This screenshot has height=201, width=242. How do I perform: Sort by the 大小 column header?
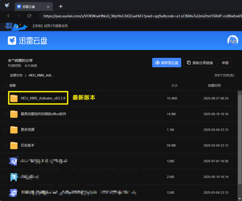click(x=174, y=86)
